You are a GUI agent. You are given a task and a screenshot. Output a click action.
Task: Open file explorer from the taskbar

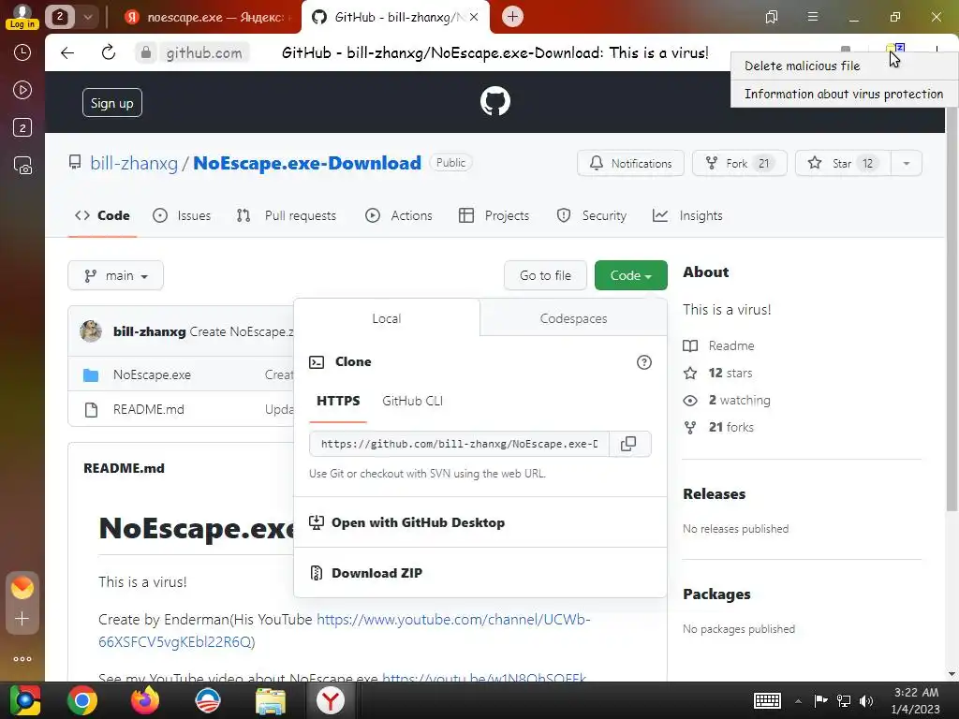coord(271,700)
